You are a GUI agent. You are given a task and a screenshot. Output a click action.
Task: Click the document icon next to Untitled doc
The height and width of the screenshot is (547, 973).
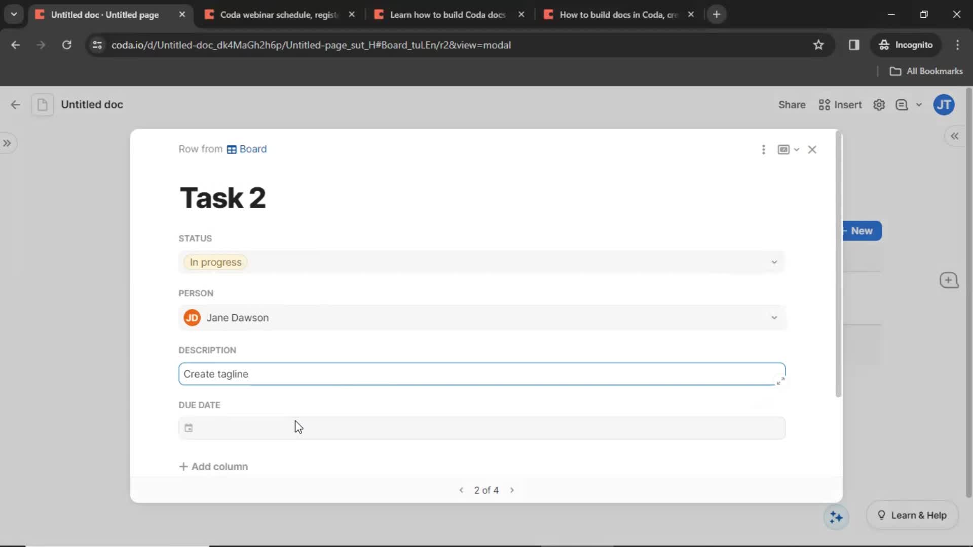43,104
